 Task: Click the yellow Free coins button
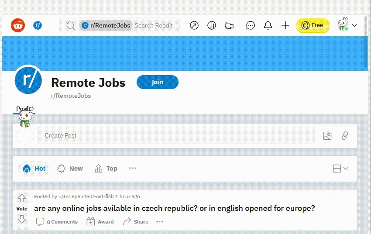[x=313, y=25]
